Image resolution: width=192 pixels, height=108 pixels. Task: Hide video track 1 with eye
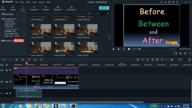[x=10, y=82]
